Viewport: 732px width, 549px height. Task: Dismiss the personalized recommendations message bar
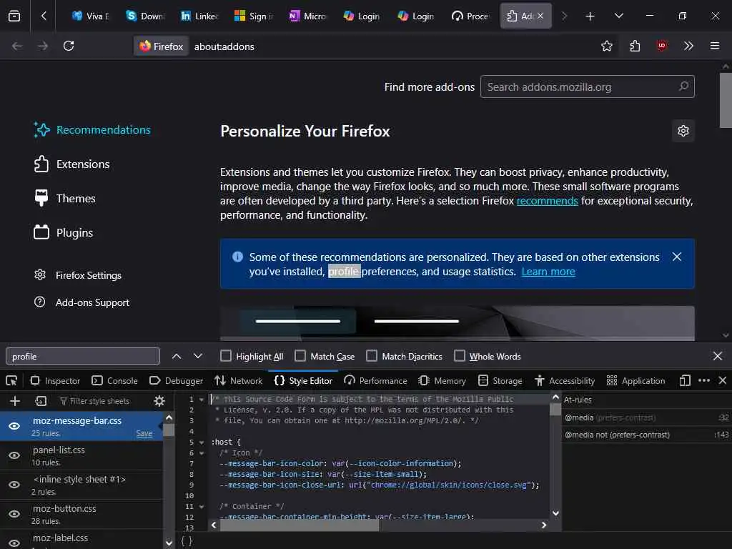[x=676, y=257]
